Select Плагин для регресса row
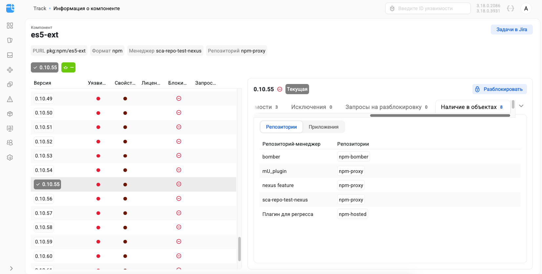Screen dimensions: 542x274 [390, 214]
